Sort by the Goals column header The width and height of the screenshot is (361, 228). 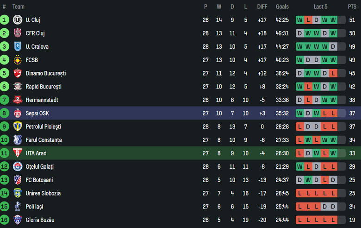pos(282,6)
